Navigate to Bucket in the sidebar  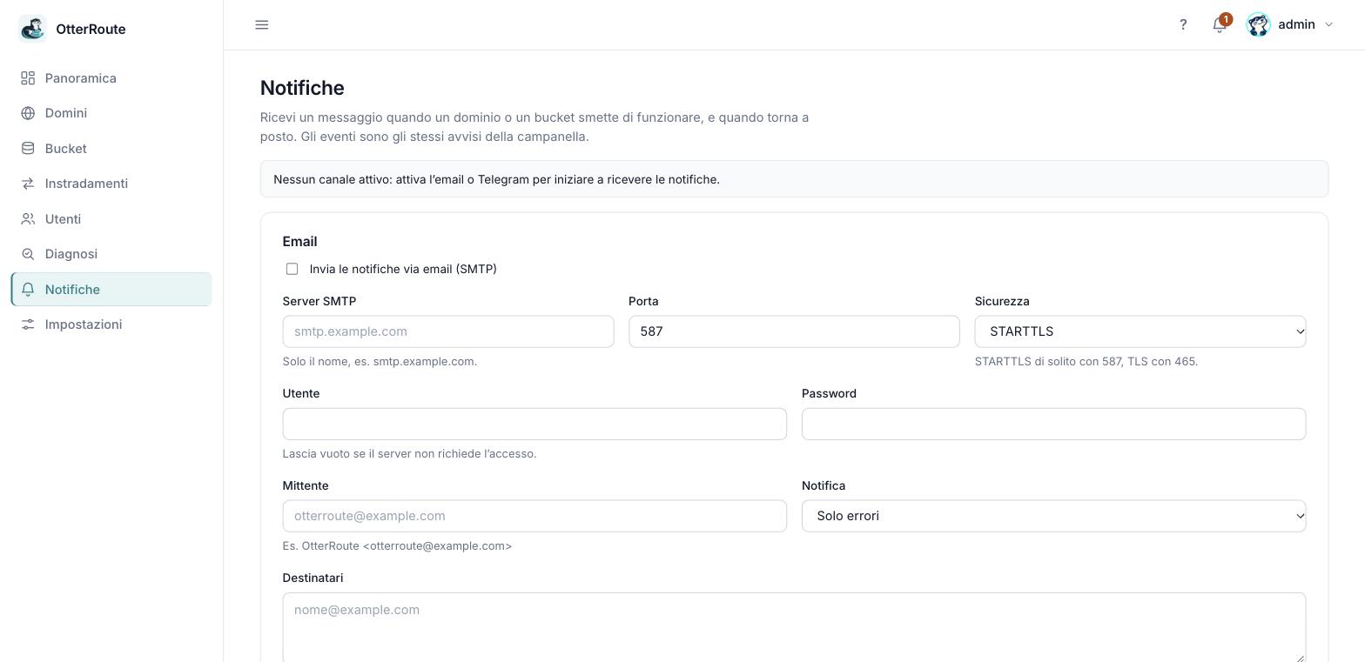[111, 149]
